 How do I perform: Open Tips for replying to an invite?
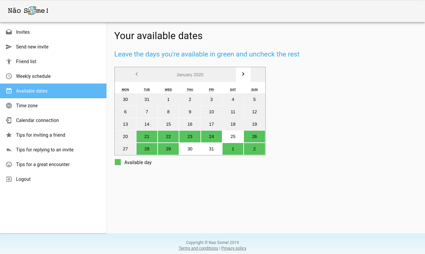[x=53, y=150]
